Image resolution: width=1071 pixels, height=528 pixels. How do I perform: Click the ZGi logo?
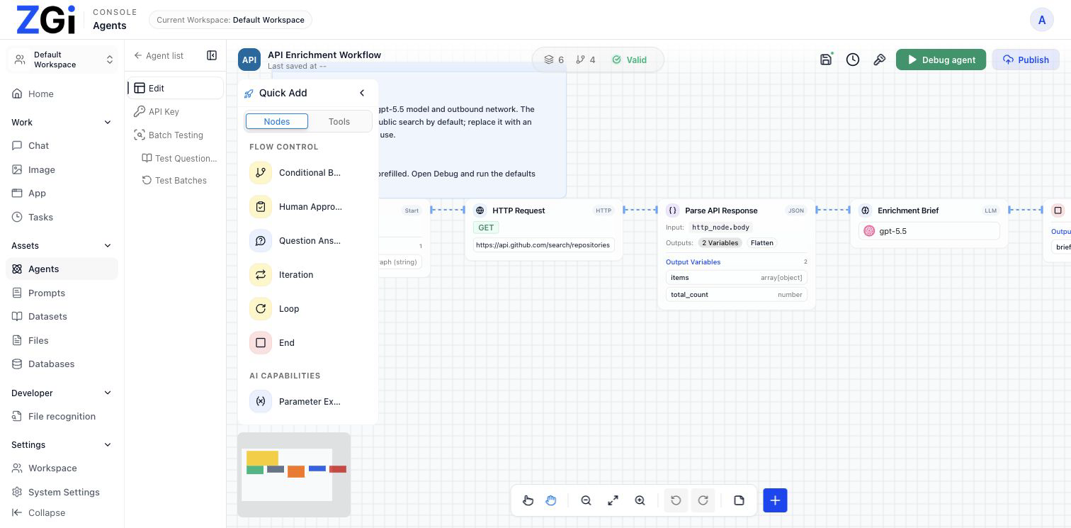tap(46, 20)
